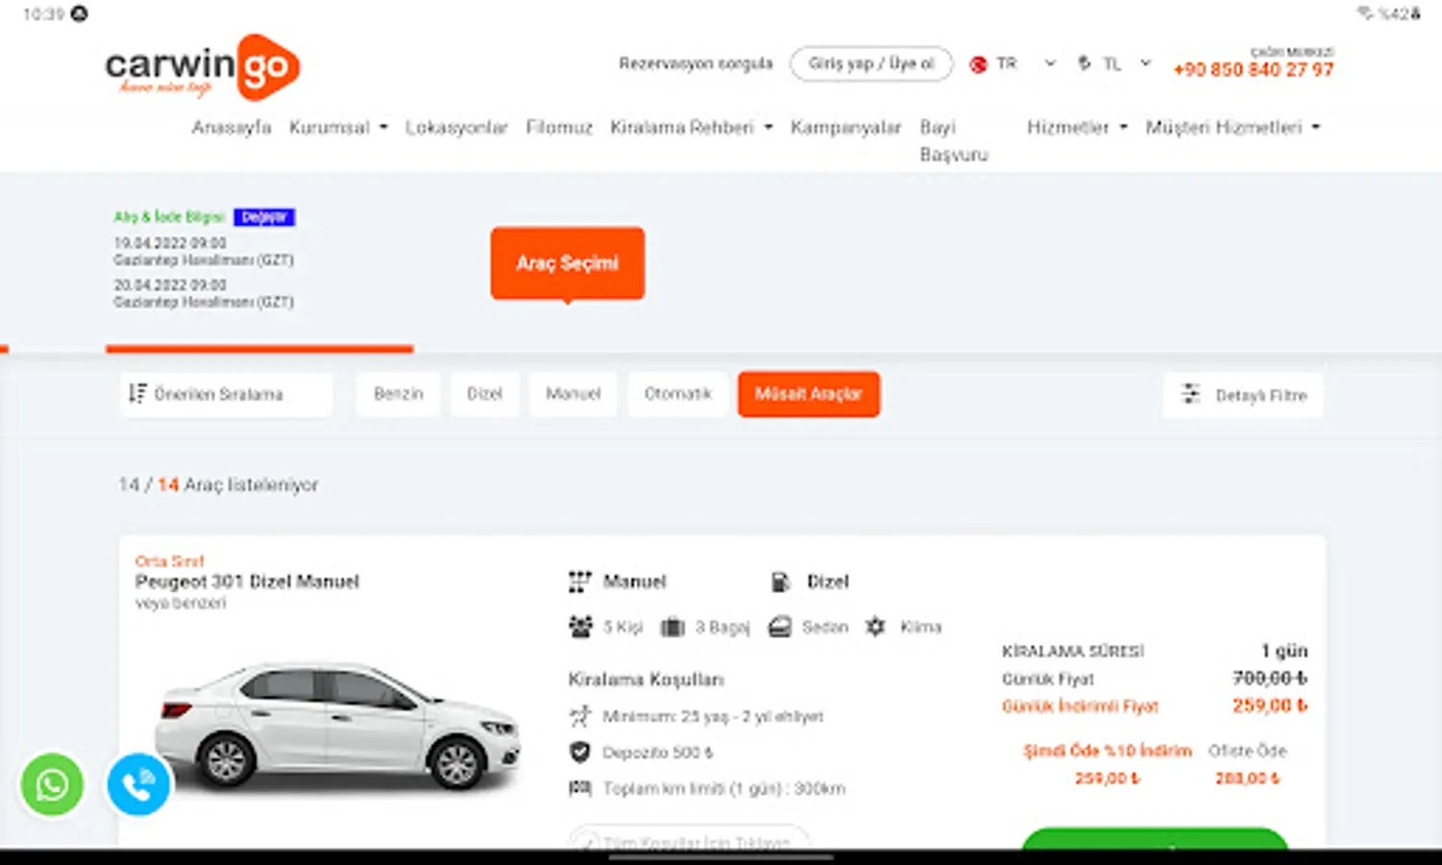
Task: Open the Filomuz page
Action: [x=559, y=127]
